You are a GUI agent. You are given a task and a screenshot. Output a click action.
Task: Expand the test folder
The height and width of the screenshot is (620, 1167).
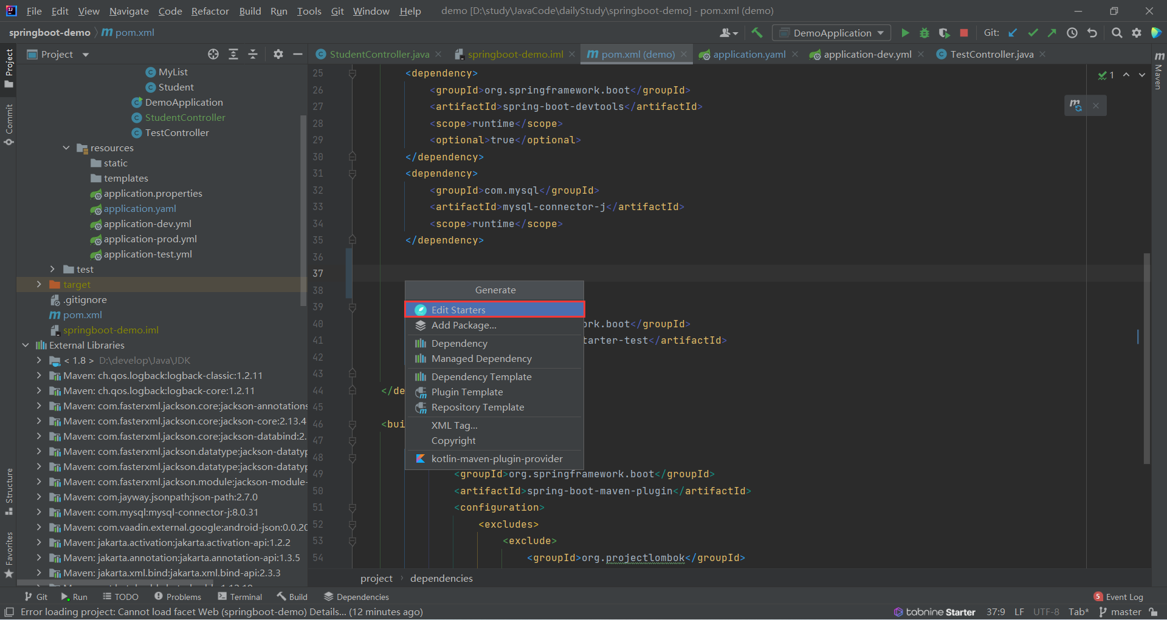(52, 269)
